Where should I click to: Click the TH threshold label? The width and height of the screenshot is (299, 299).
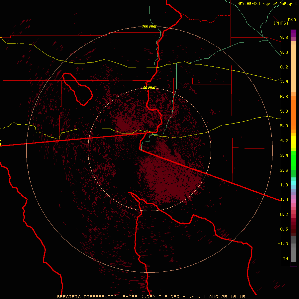point(285,259)
